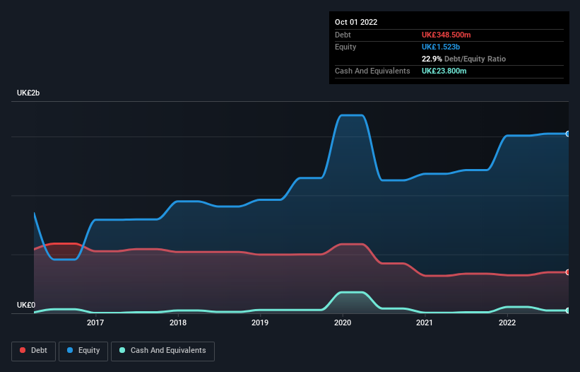Click the Debt label in the tooltip
This screenshot has height=372, width=580.
click(x=343, y=35)
